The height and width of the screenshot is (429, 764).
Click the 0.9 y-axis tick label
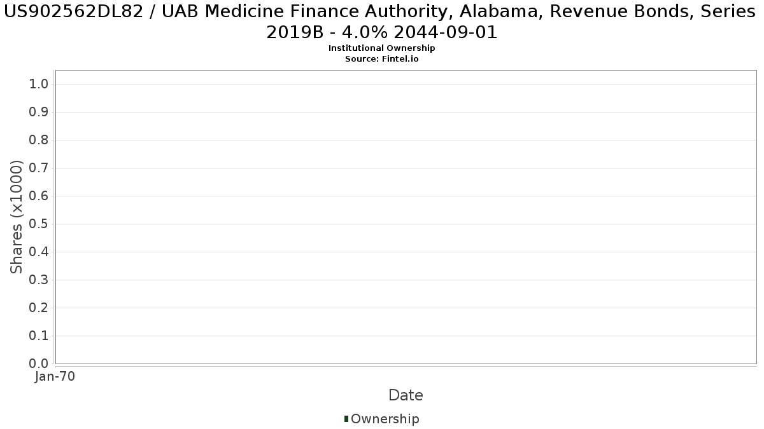point(39,112)
